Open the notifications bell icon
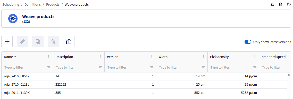Viewport: 293px width, 99px height. 272,4
